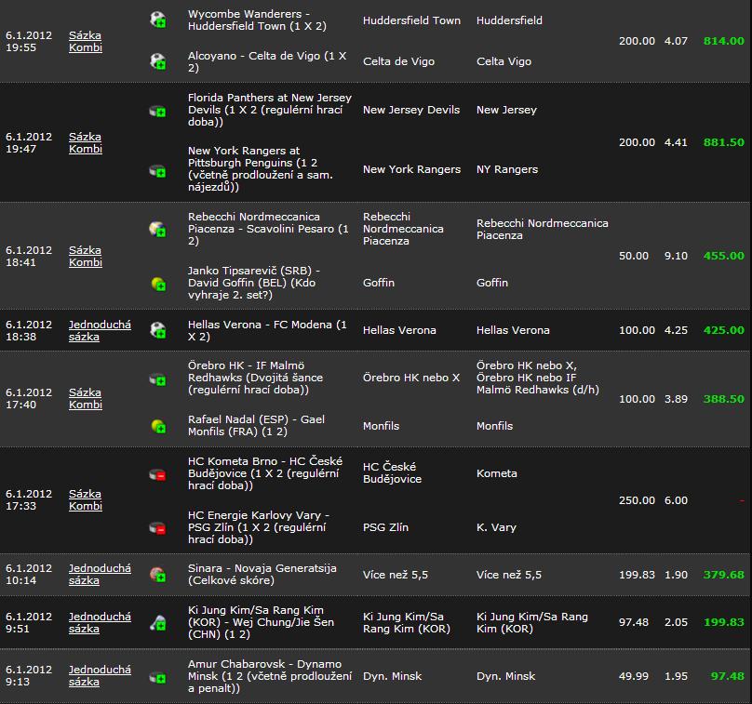Click the stake amount 49.99

pos(634,676)
